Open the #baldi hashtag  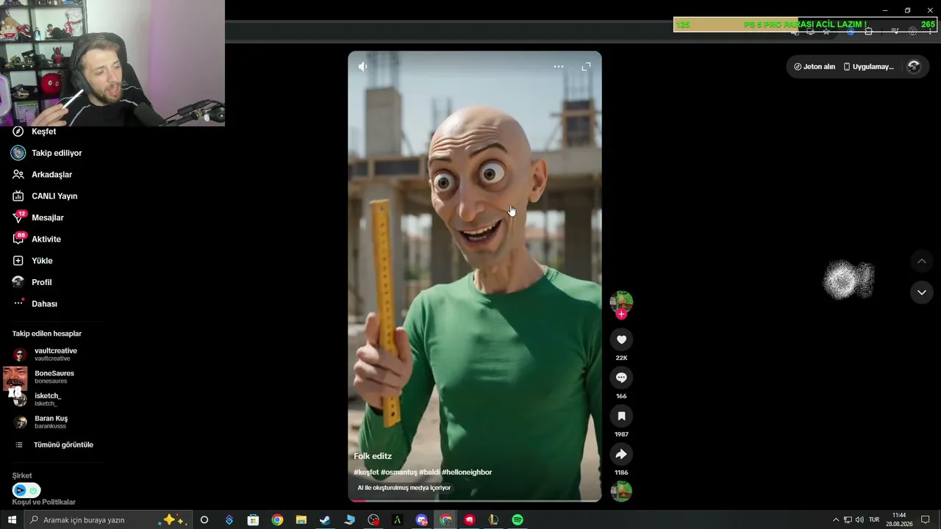click(429, 472)
